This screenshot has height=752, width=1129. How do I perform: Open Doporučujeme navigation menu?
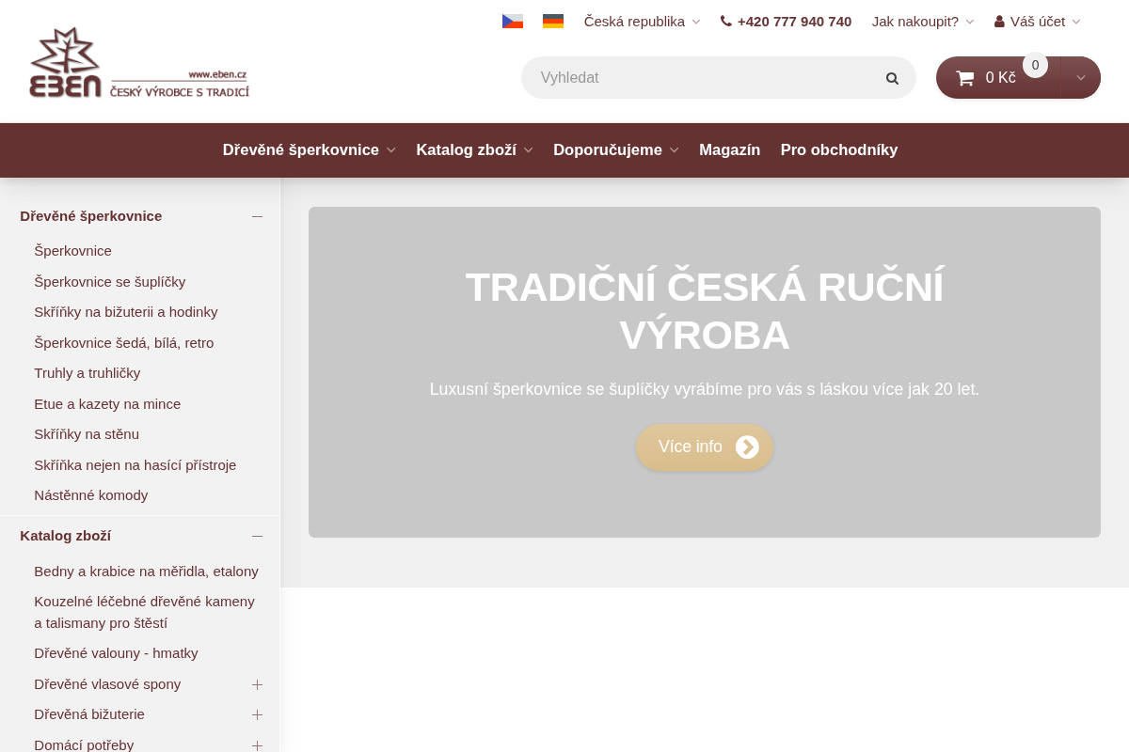(616, 149)
